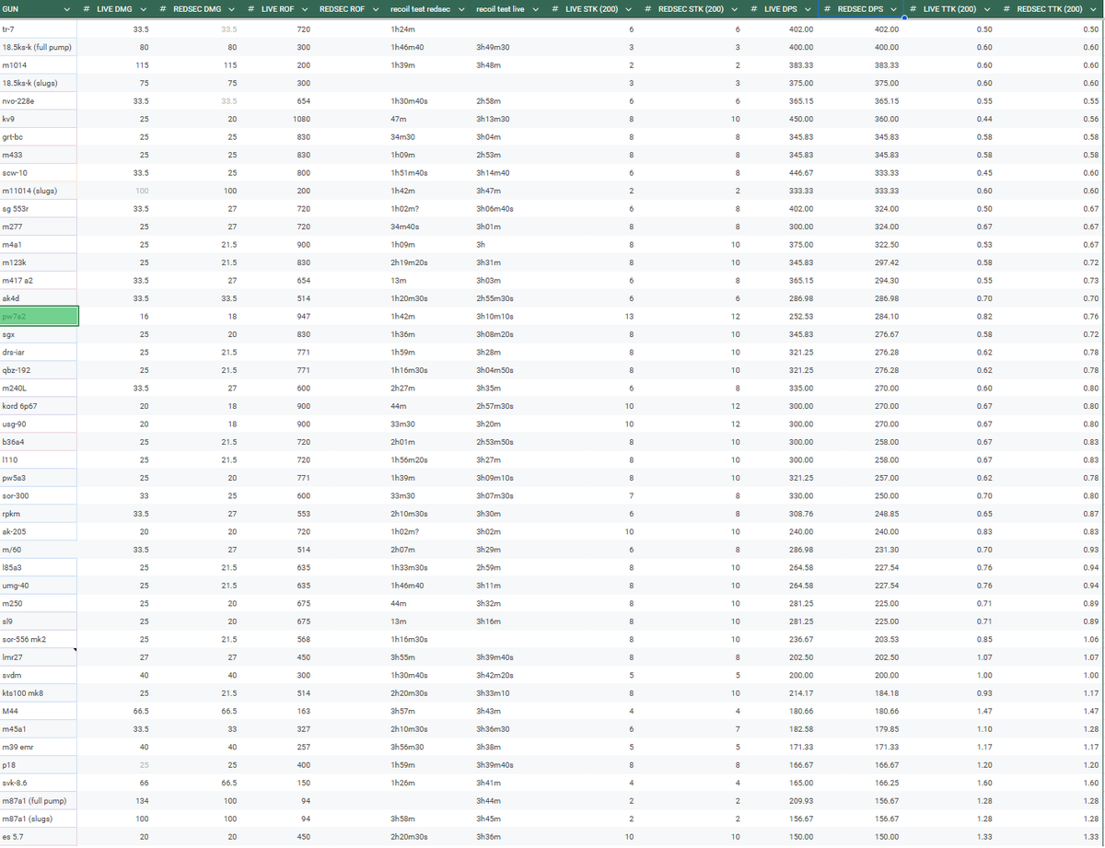Click the 446.67 LIVE DPS value for scw-10
Screen dimensions: 1105x848
point(801,172)
